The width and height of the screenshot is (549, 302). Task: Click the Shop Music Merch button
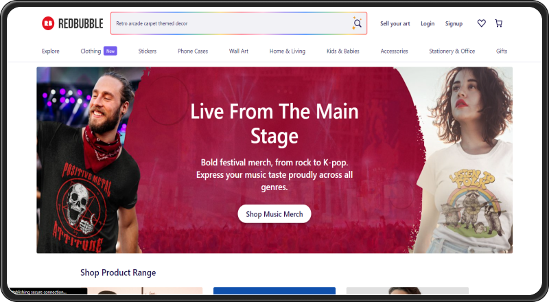coord(274,214)
